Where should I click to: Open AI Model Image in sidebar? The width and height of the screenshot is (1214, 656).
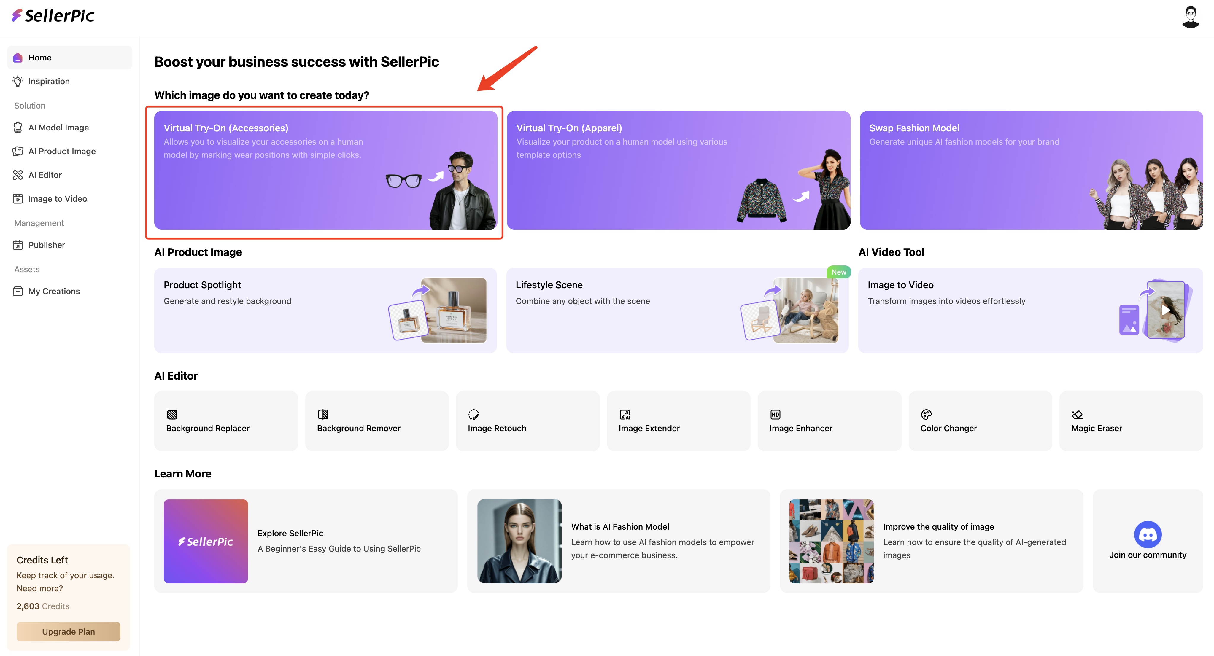tap(69, 128)
